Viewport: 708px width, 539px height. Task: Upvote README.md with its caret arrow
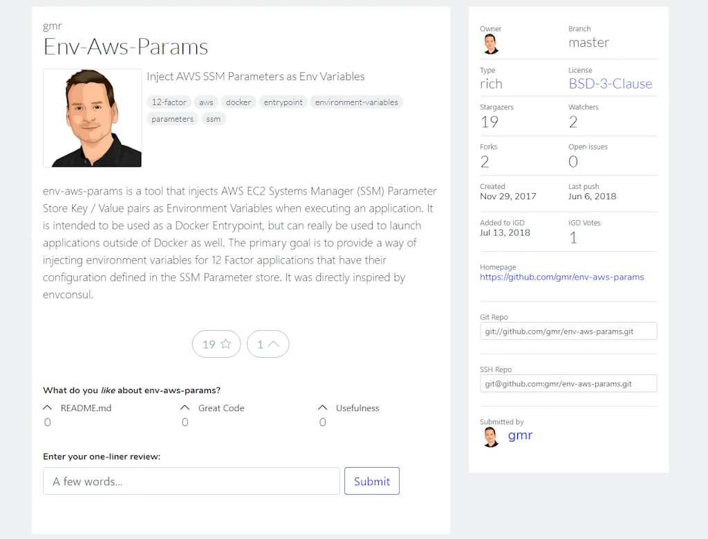(x=48, y=408)
